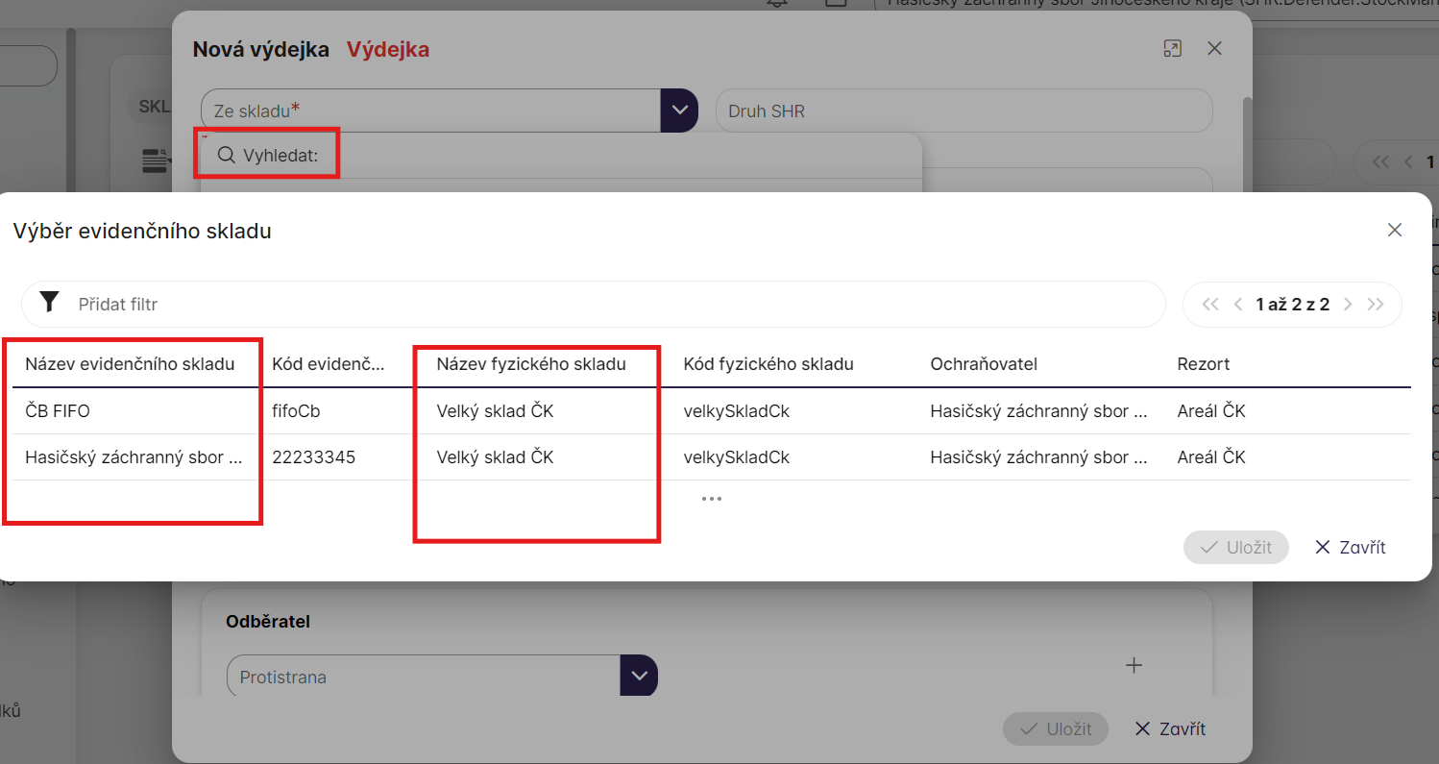Click the magnifier icon next to Vyhledat
This screenshot has width=1439, height=764.
[227, 155]
